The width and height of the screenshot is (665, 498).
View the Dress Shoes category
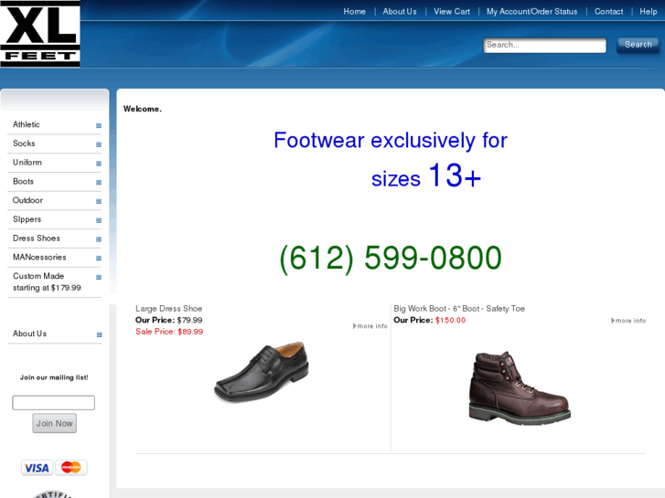pos(37,238)
